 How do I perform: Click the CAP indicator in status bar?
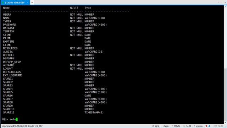coord(215,126)
